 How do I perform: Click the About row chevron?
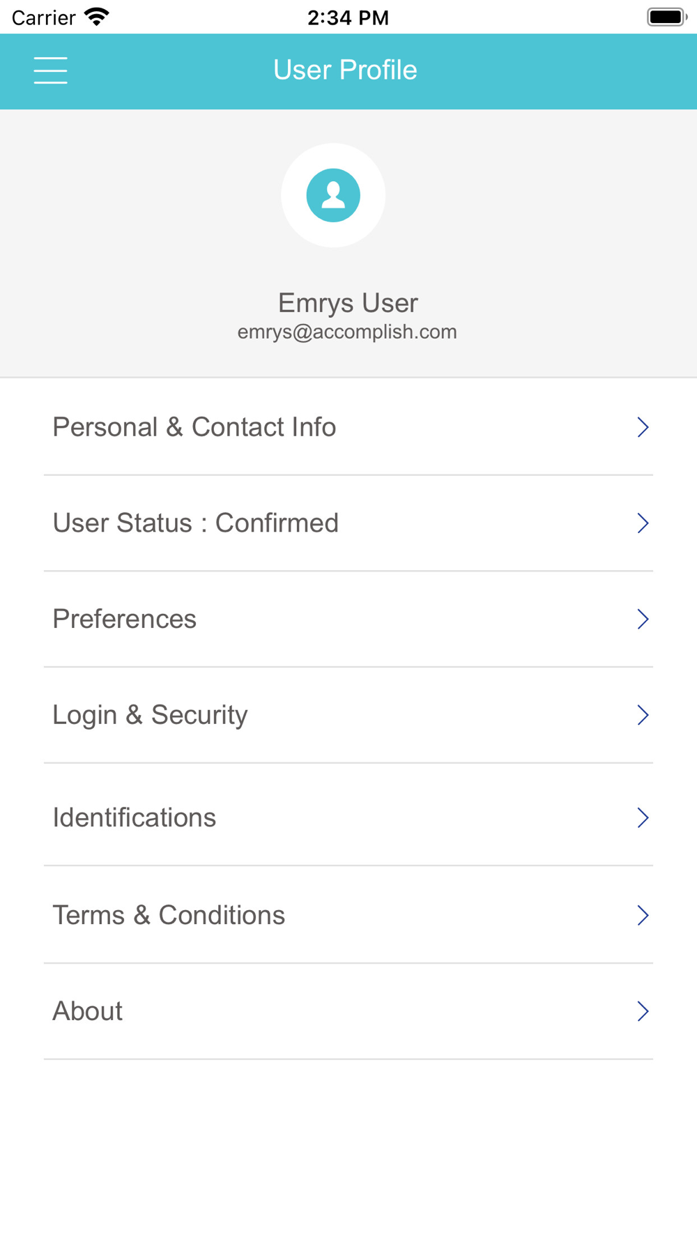point(643,1011)
